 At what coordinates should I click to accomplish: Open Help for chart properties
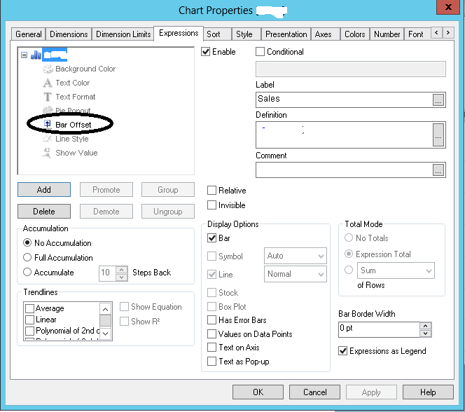click(428, 392)
